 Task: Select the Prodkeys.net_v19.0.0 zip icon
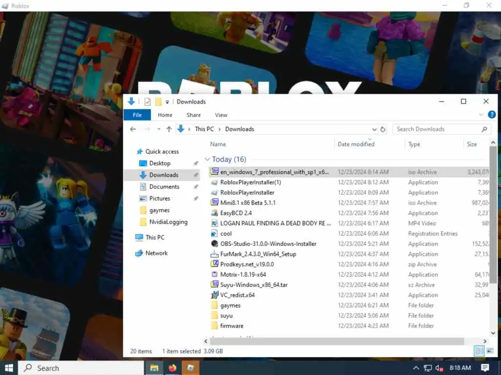point(214,264)
